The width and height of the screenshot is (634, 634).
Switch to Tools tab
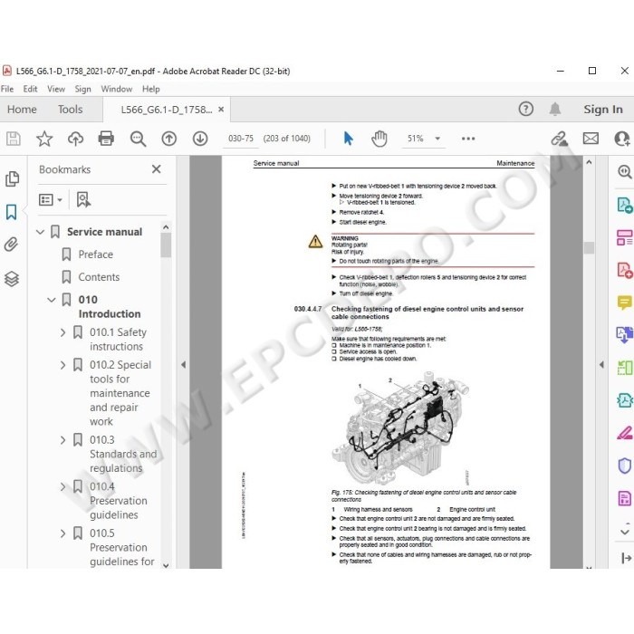70,110
